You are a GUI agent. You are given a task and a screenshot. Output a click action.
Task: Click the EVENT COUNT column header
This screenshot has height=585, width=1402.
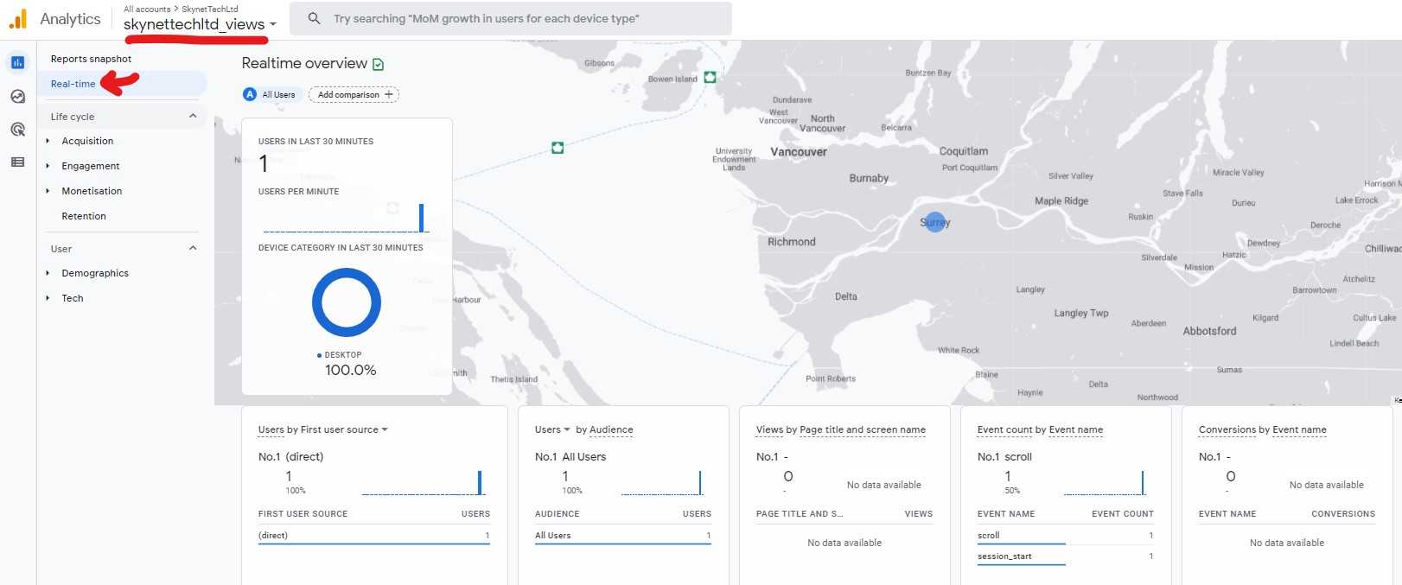point(1122,513)
